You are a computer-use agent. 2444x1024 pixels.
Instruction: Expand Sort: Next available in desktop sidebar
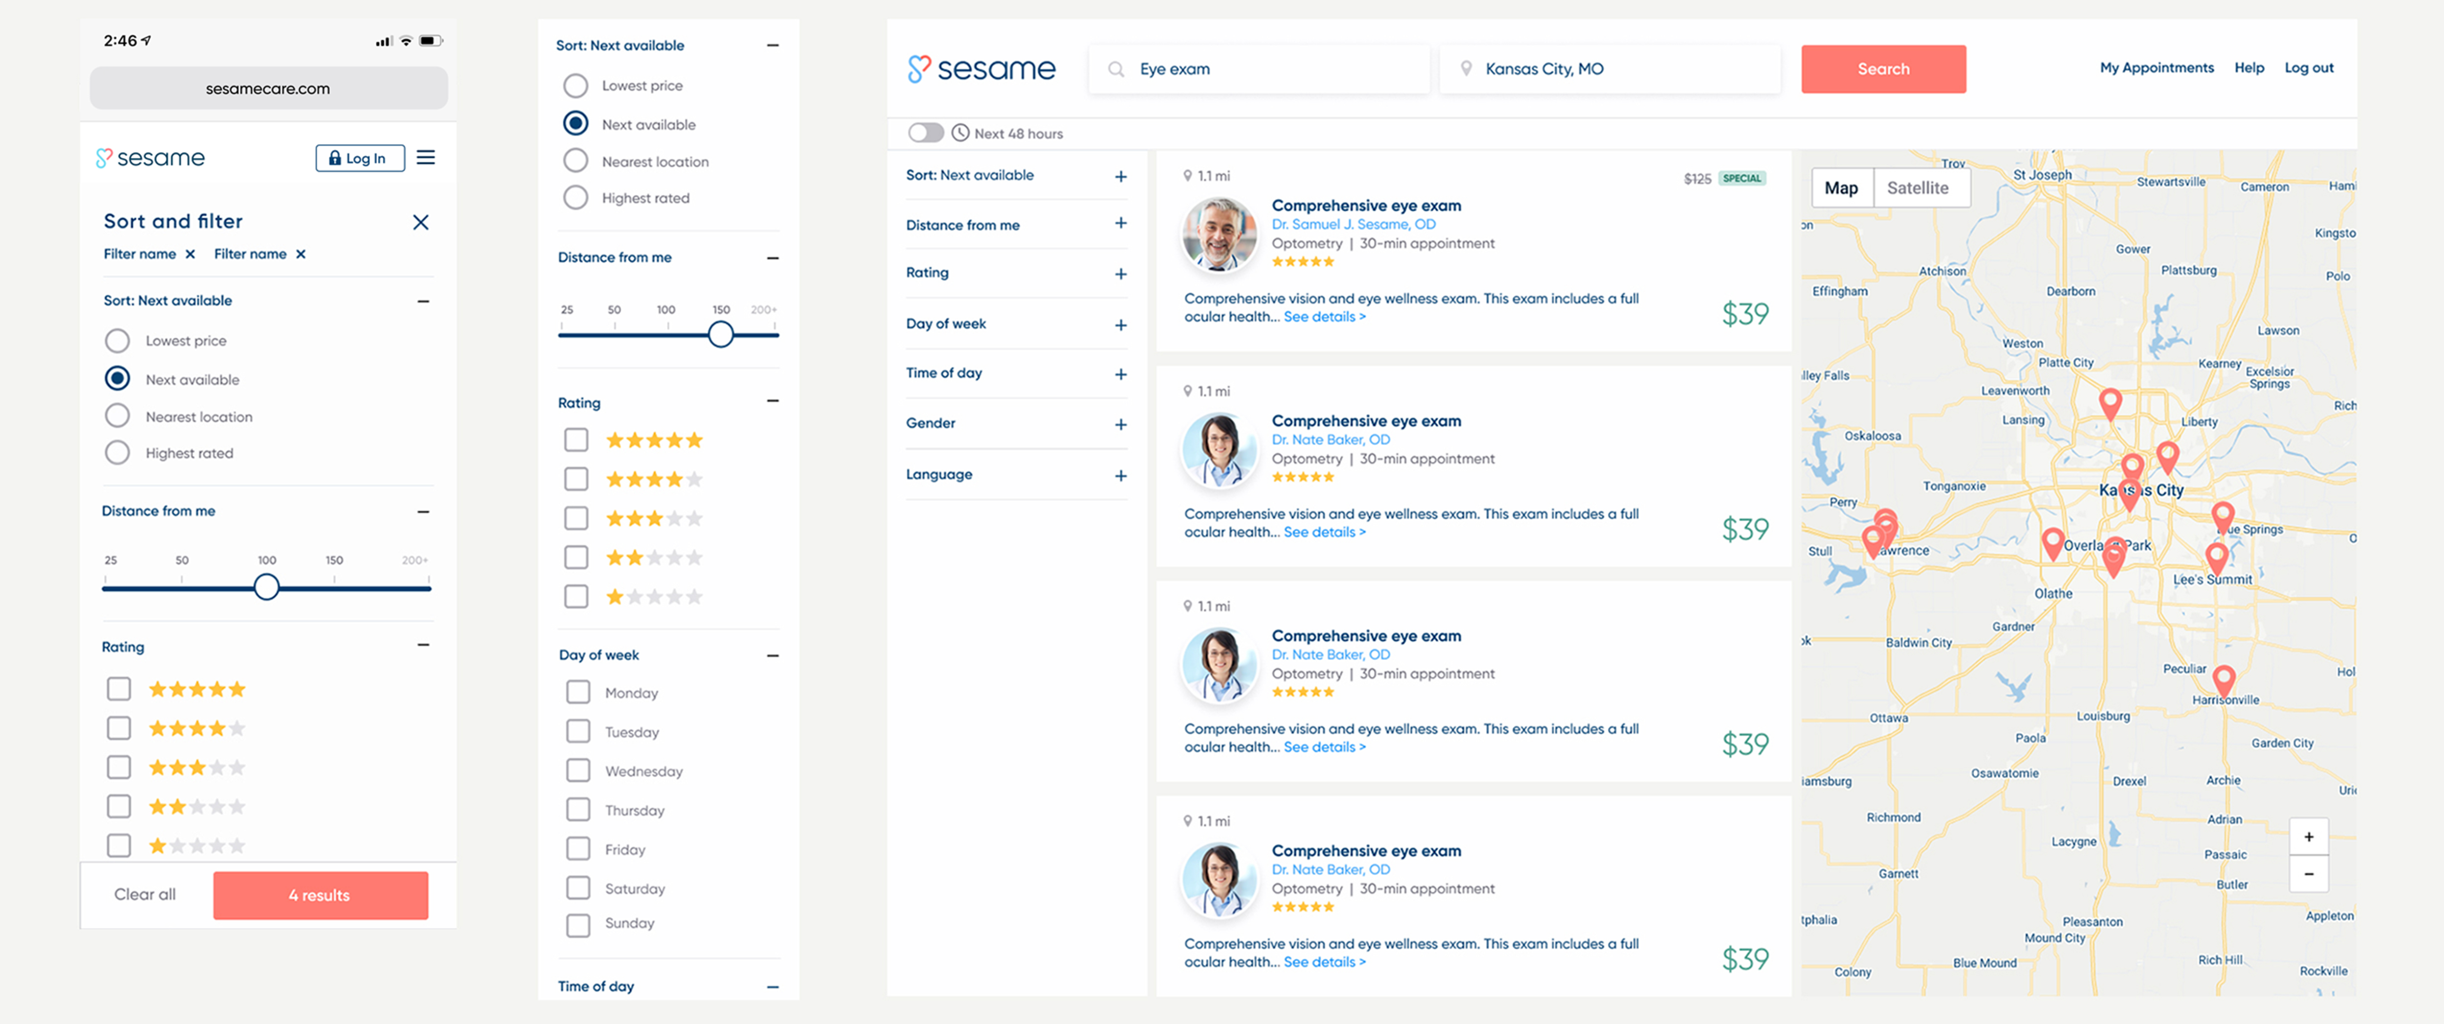tap(1120, 176)
